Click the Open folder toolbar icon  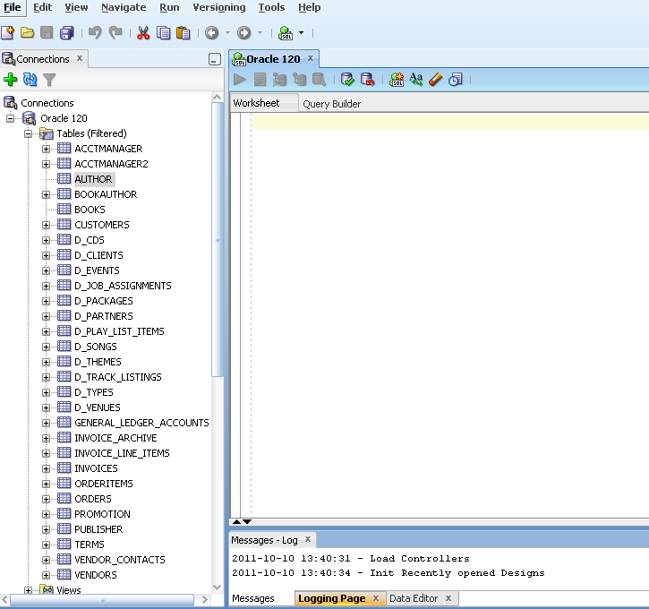pyautogui.click(x=28, y=33)
